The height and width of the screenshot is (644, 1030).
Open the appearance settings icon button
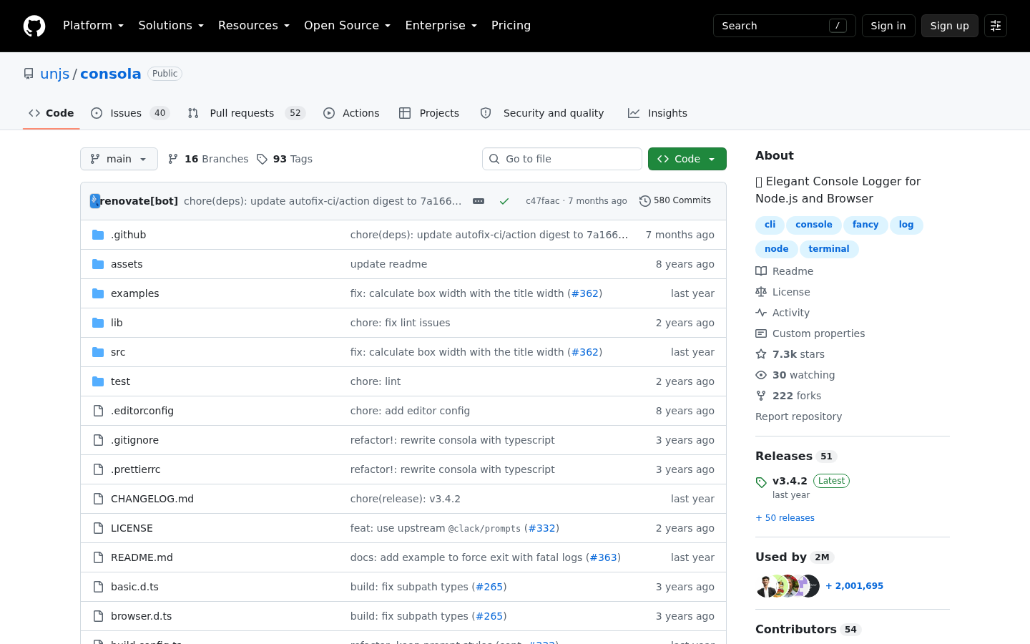(x=996, y=26)
